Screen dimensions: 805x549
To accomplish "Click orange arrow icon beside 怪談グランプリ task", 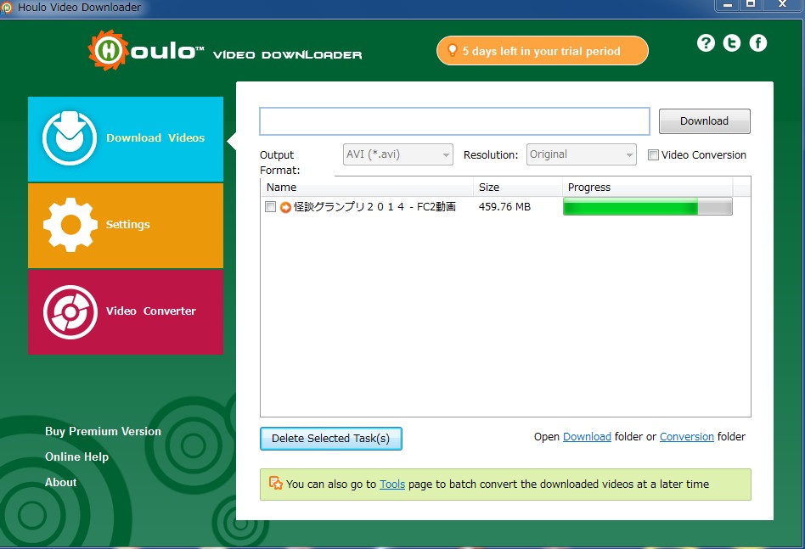I will tap(285, 207).
